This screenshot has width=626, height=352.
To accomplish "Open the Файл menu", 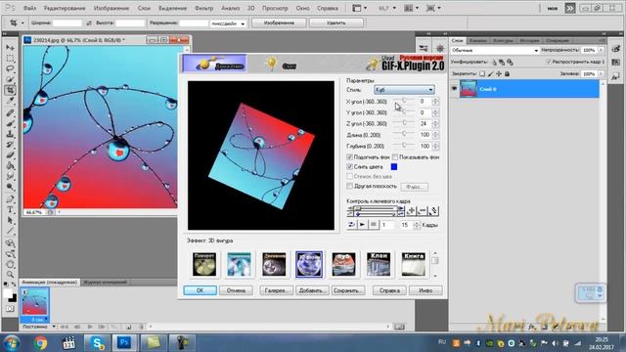I will [x=29, y=8].
